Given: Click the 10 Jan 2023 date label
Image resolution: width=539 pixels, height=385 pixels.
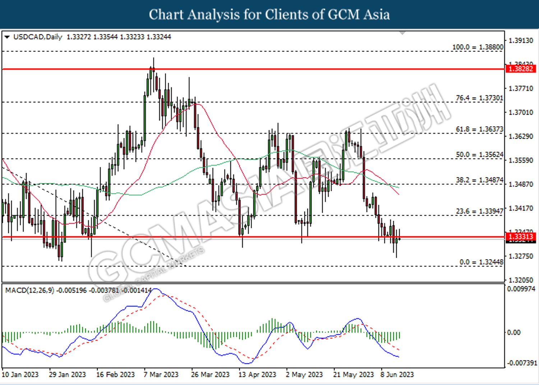Looking at the screenshot, I should [x=20, y=375].
